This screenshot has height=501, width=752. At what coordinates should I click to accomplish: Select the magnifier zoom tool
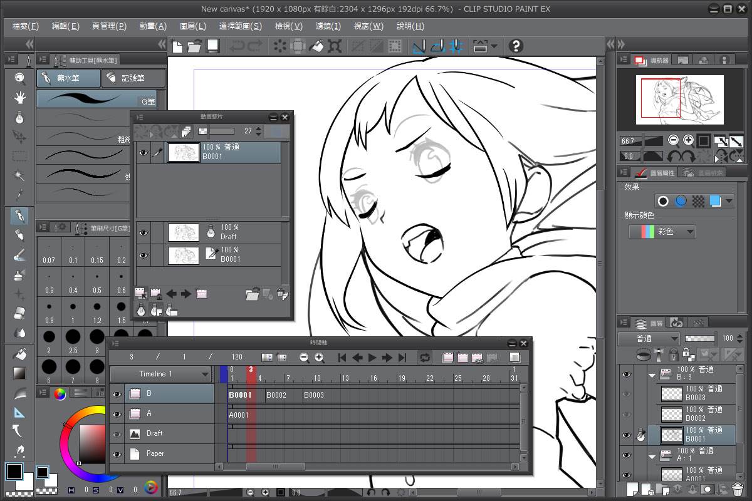tap(20, 78)
